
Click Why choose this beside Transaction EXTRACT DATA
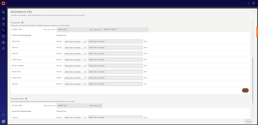[49, 30]
